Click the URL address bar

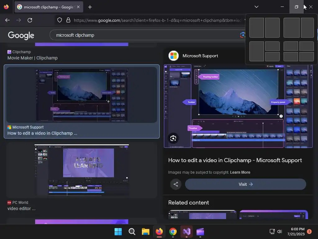point(157,20)
